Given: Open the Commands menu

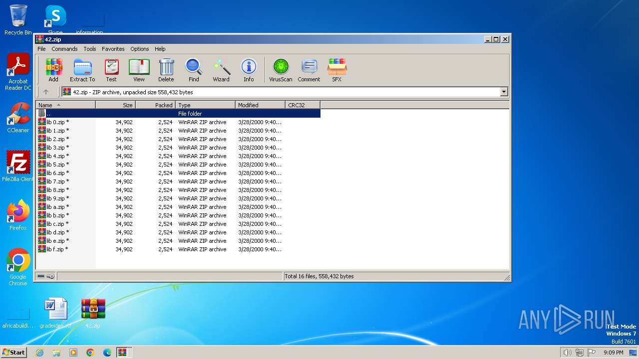Looking at the screenshot, I should click(x=64, y=49).
